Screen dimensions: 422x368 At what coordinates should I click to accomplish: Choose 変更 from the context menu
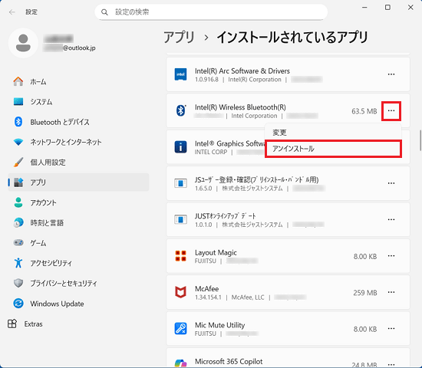pos(333,133)
